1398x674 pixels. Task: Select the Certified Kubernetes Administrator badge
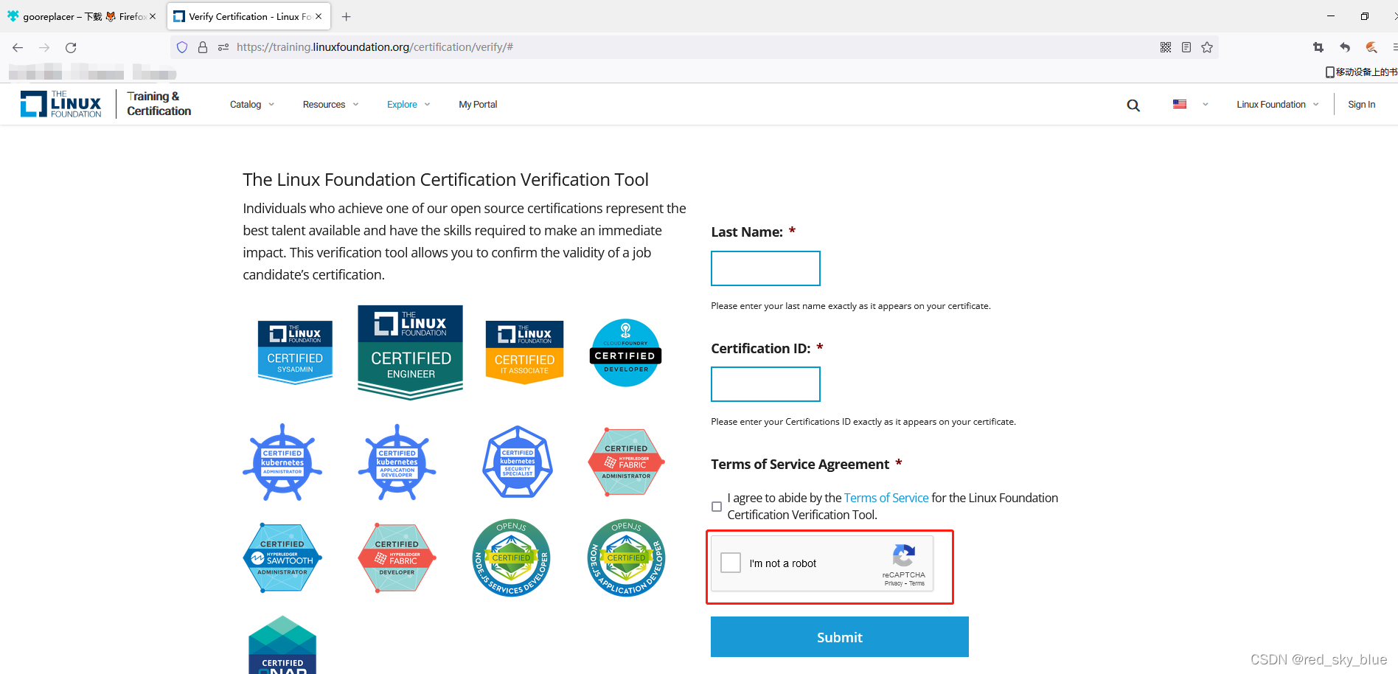pos(282,462)
